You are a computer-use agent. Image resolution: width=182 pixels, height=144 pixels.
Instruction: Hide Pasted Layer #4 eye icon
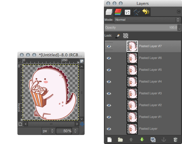point(109,82)
